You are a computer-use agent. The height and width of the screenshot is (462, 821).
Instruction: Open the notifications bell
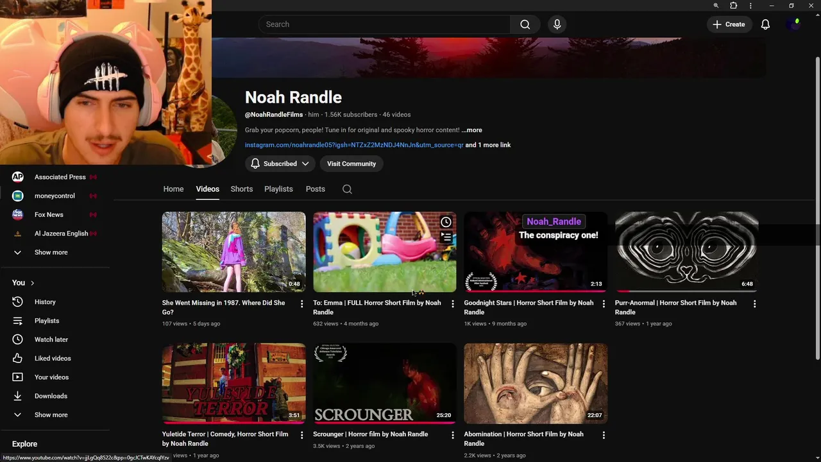tap(765, 24)
